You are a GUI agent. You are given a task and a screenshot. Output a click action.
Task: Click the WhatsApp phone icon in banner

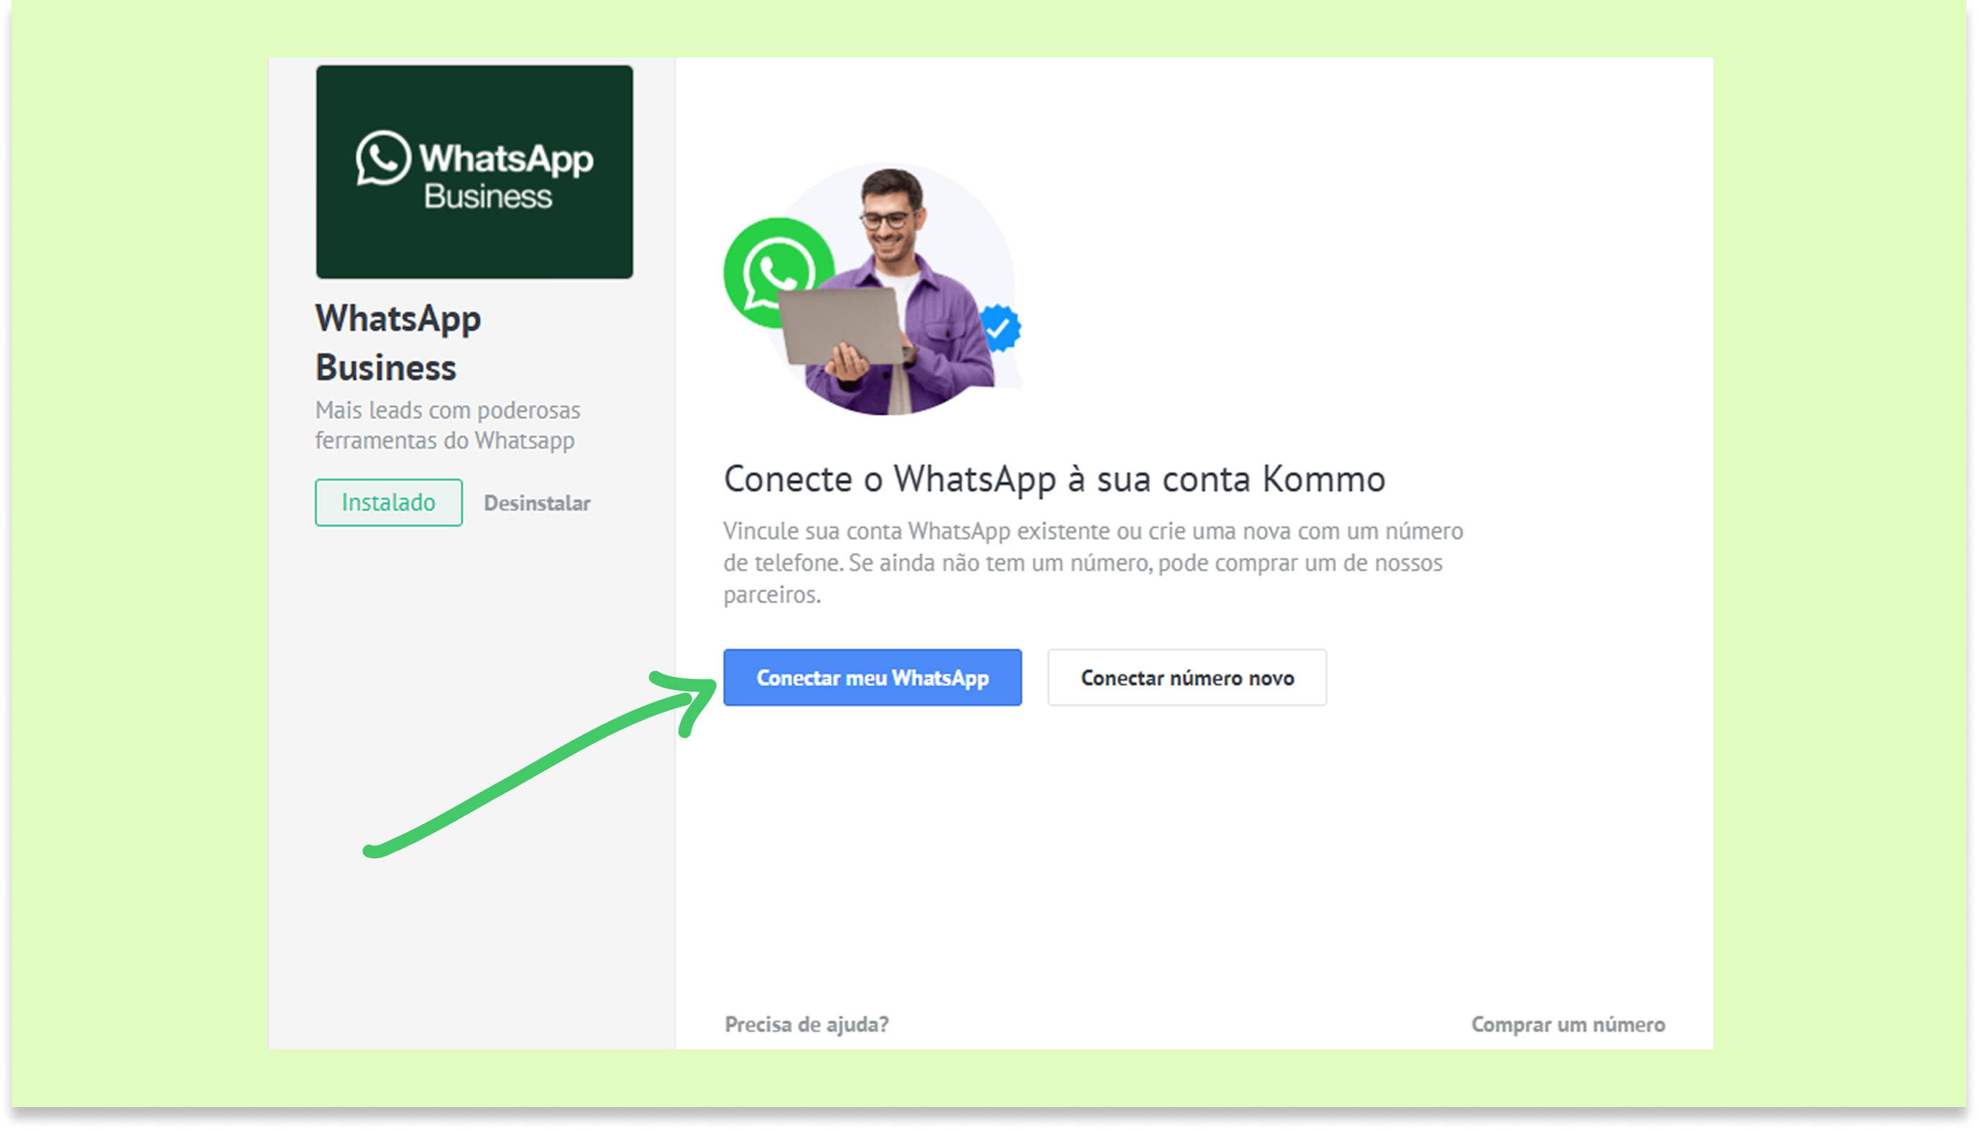click(x=382, y=158)
